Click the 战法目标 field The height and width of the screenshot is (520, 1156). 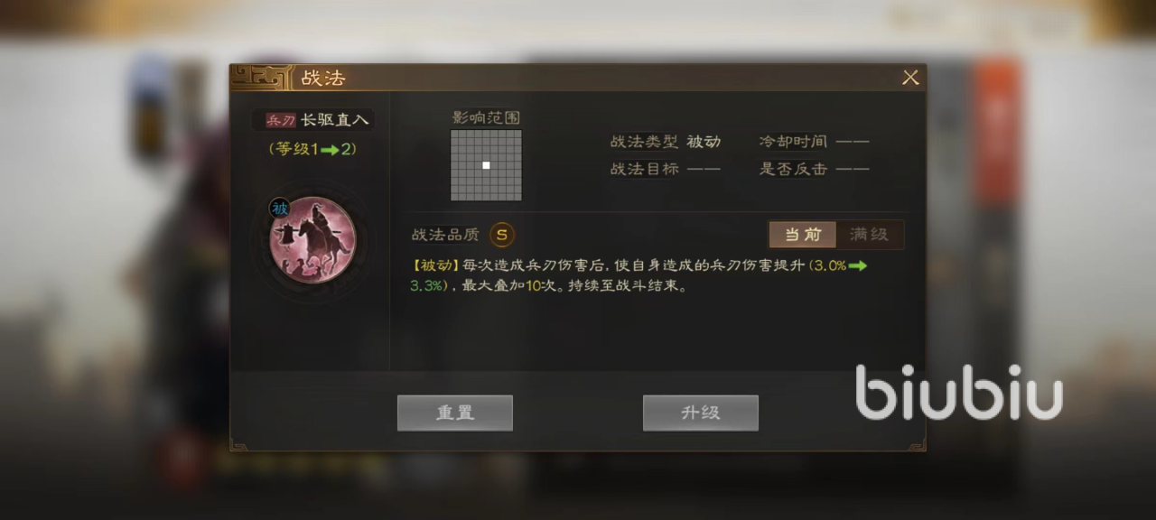click(x=666, y=169)
